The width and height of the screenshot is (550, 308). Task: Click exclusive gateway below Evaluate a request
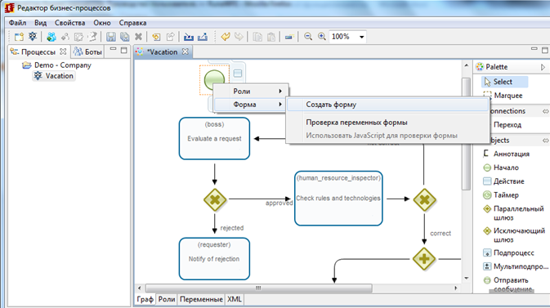click(215, 200)
